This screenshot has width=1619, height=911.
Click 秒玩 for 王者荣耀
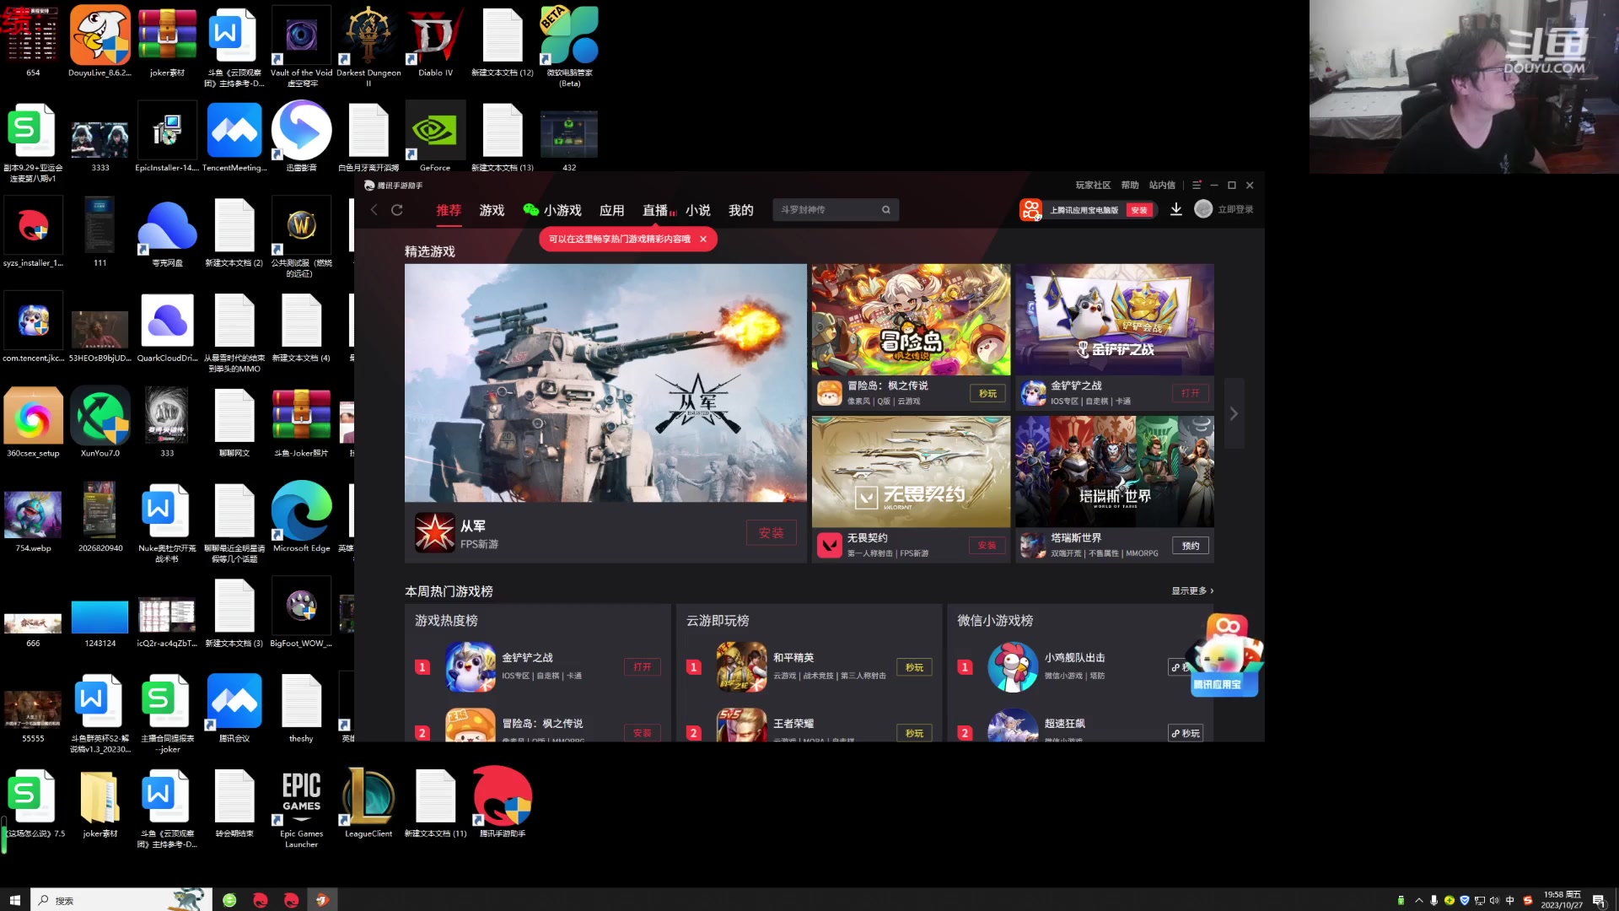(914, 733)
